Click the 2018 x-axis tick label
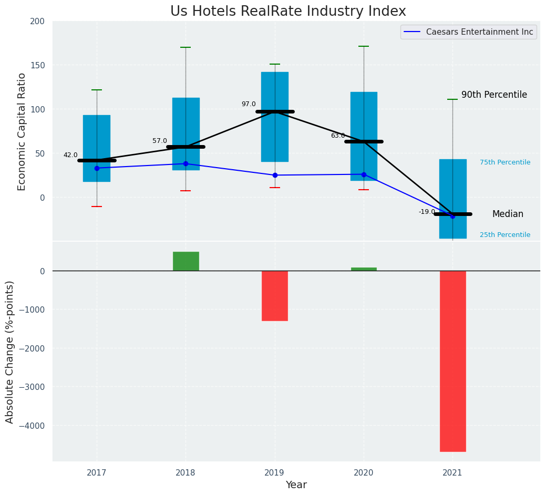The height and width of the screenshot is (495, 546). pyautogui.click(x=186, y=473)
